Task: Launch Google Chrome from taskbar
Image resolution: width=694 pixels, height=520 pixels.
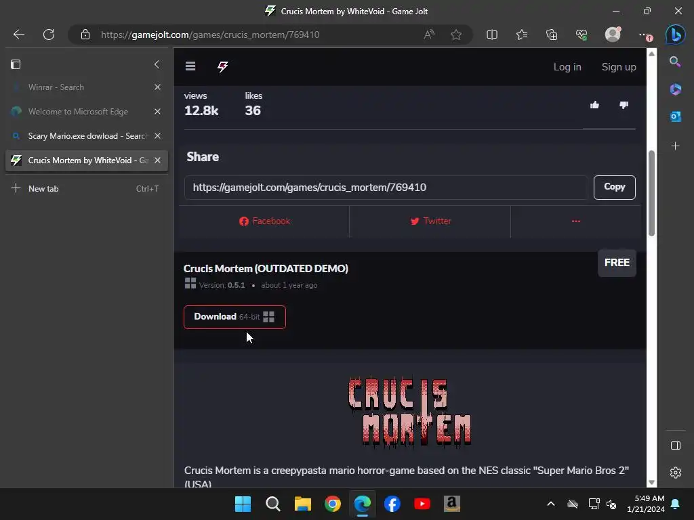Action: click(332, 504)
